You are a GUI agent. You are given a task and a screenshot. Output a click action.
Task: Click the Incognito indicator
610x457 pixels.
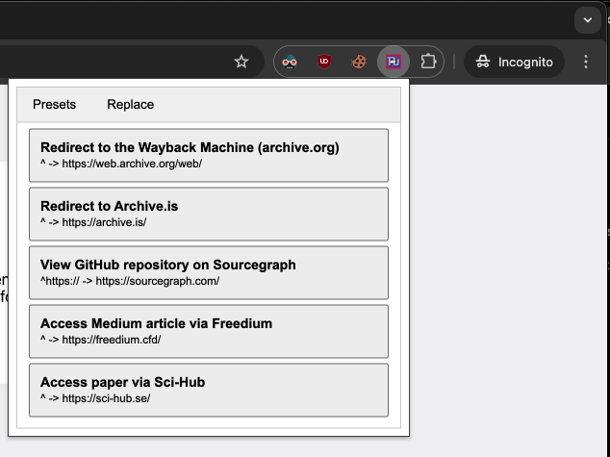pos(514,62)
